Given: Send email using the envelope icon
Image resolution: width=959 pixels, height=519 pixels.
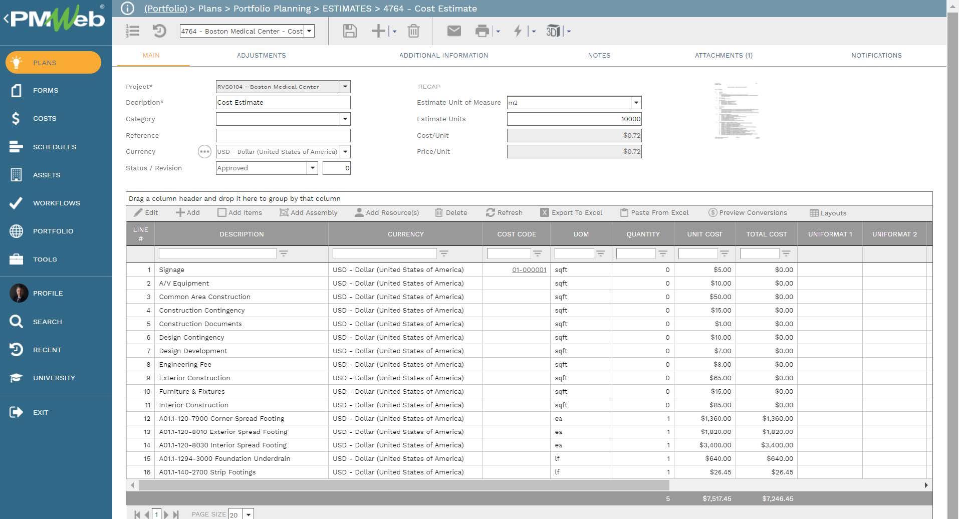Looking at the screenshot, I should pos(454,31).
